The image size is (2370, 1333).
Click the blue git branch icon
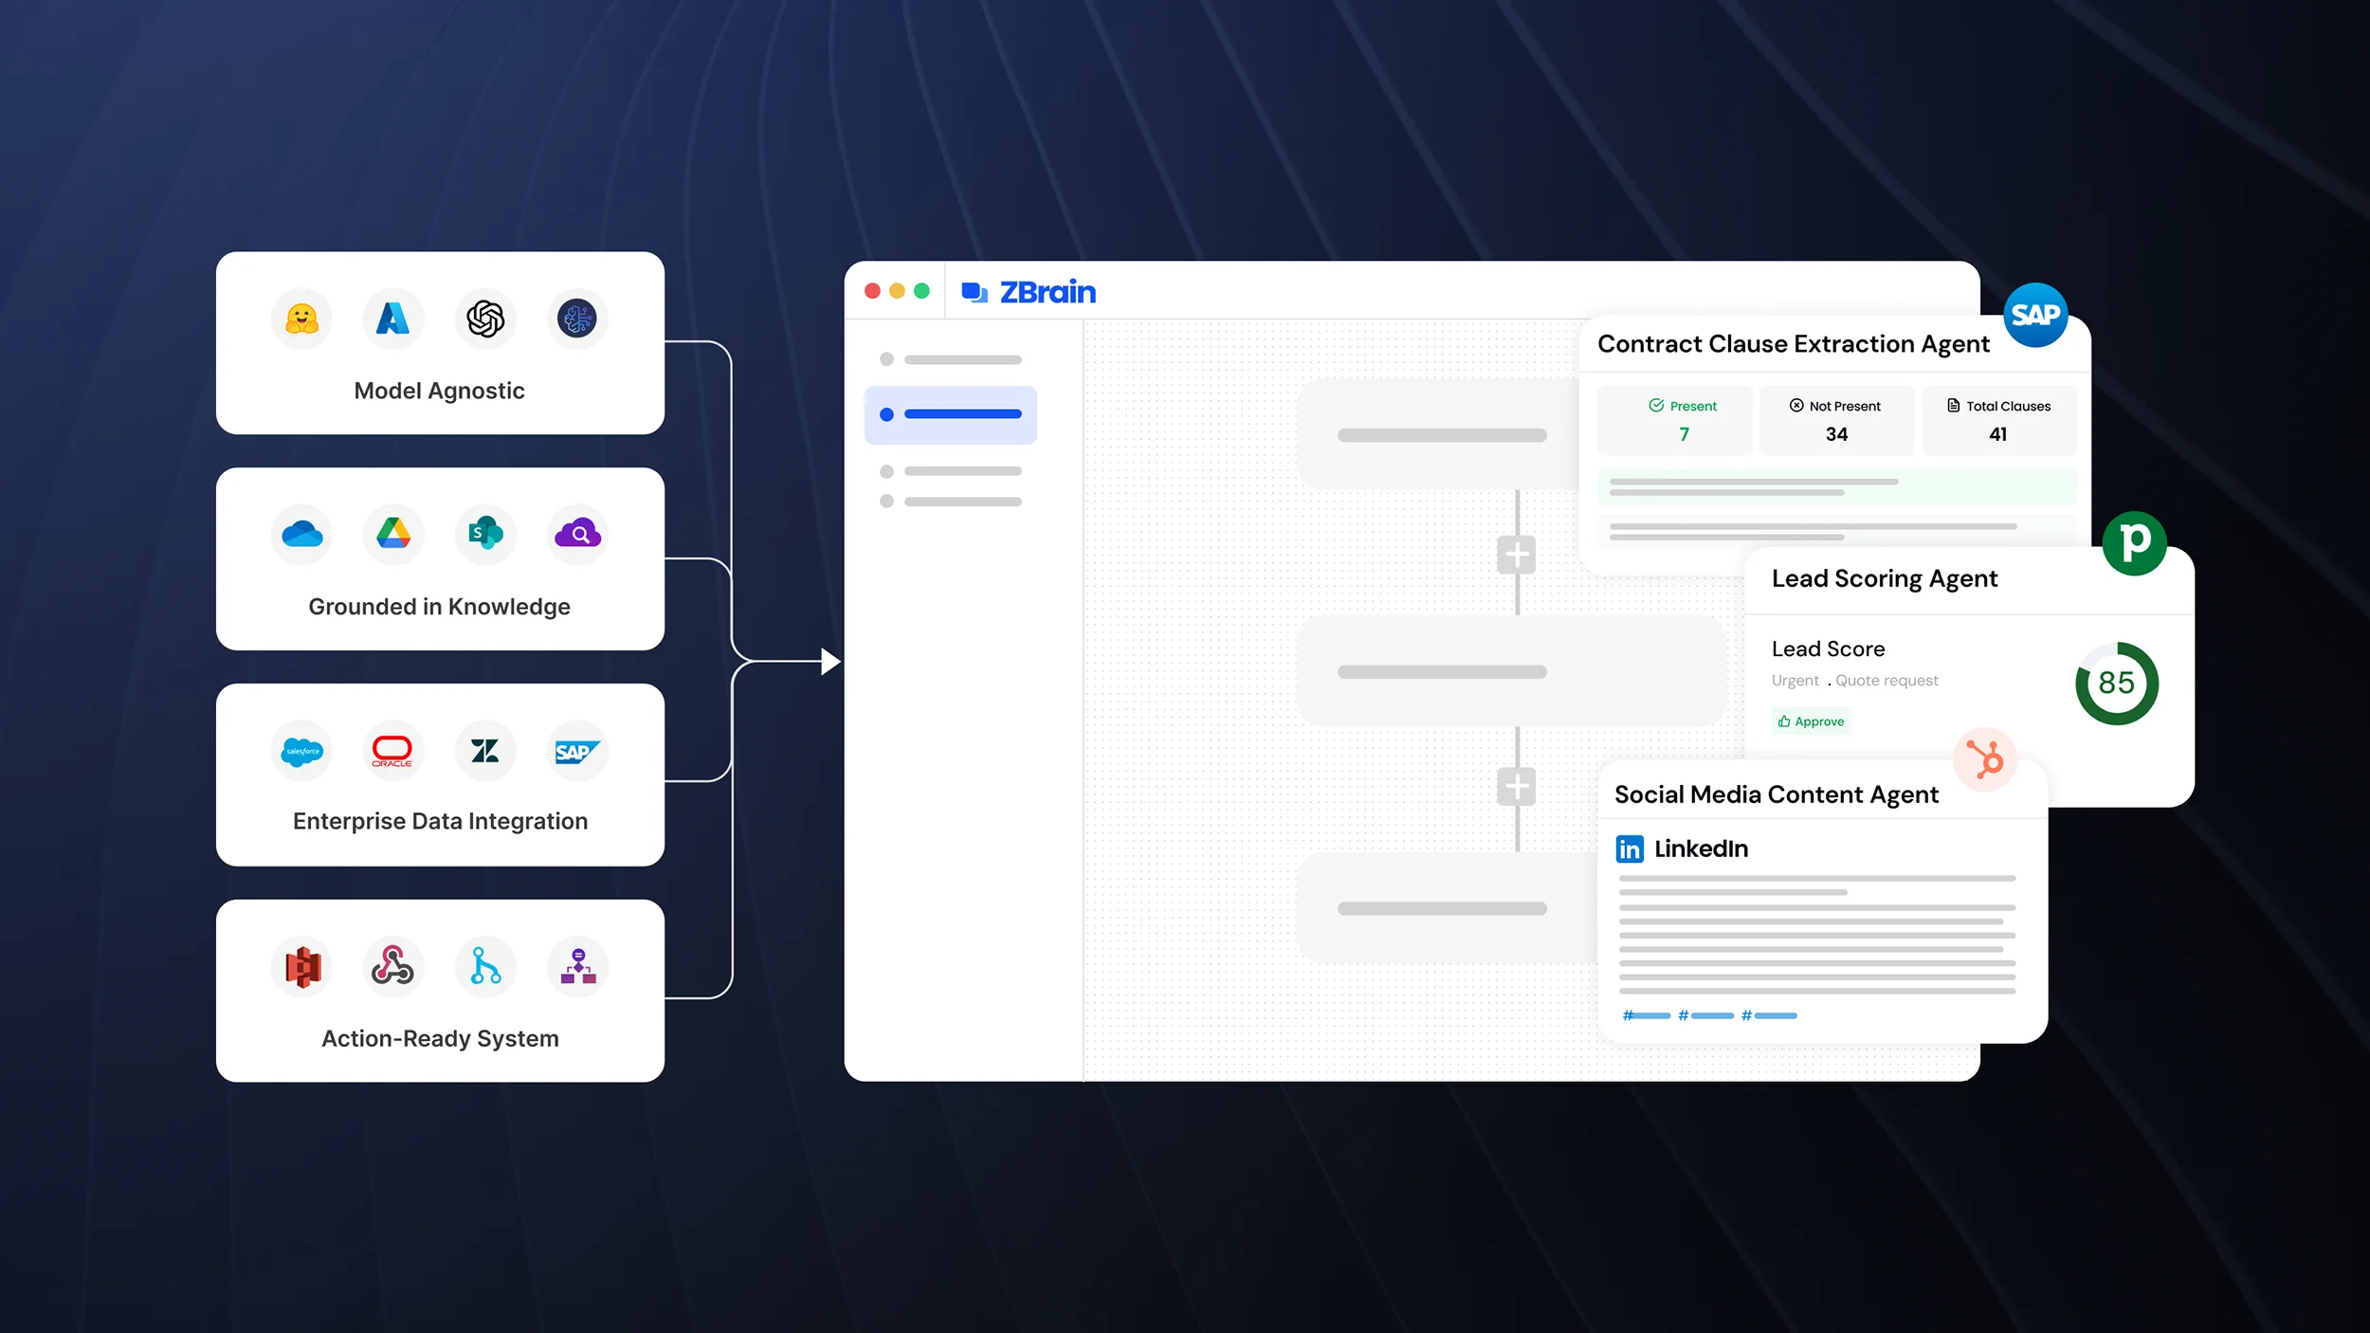(x=485, y=967)
